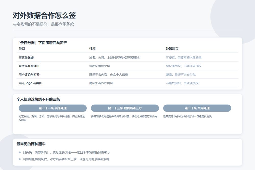Click cell 域名、分类、上线时间等外部可观事实
This screenshot has width=255, height=170.
coord(114,57)
